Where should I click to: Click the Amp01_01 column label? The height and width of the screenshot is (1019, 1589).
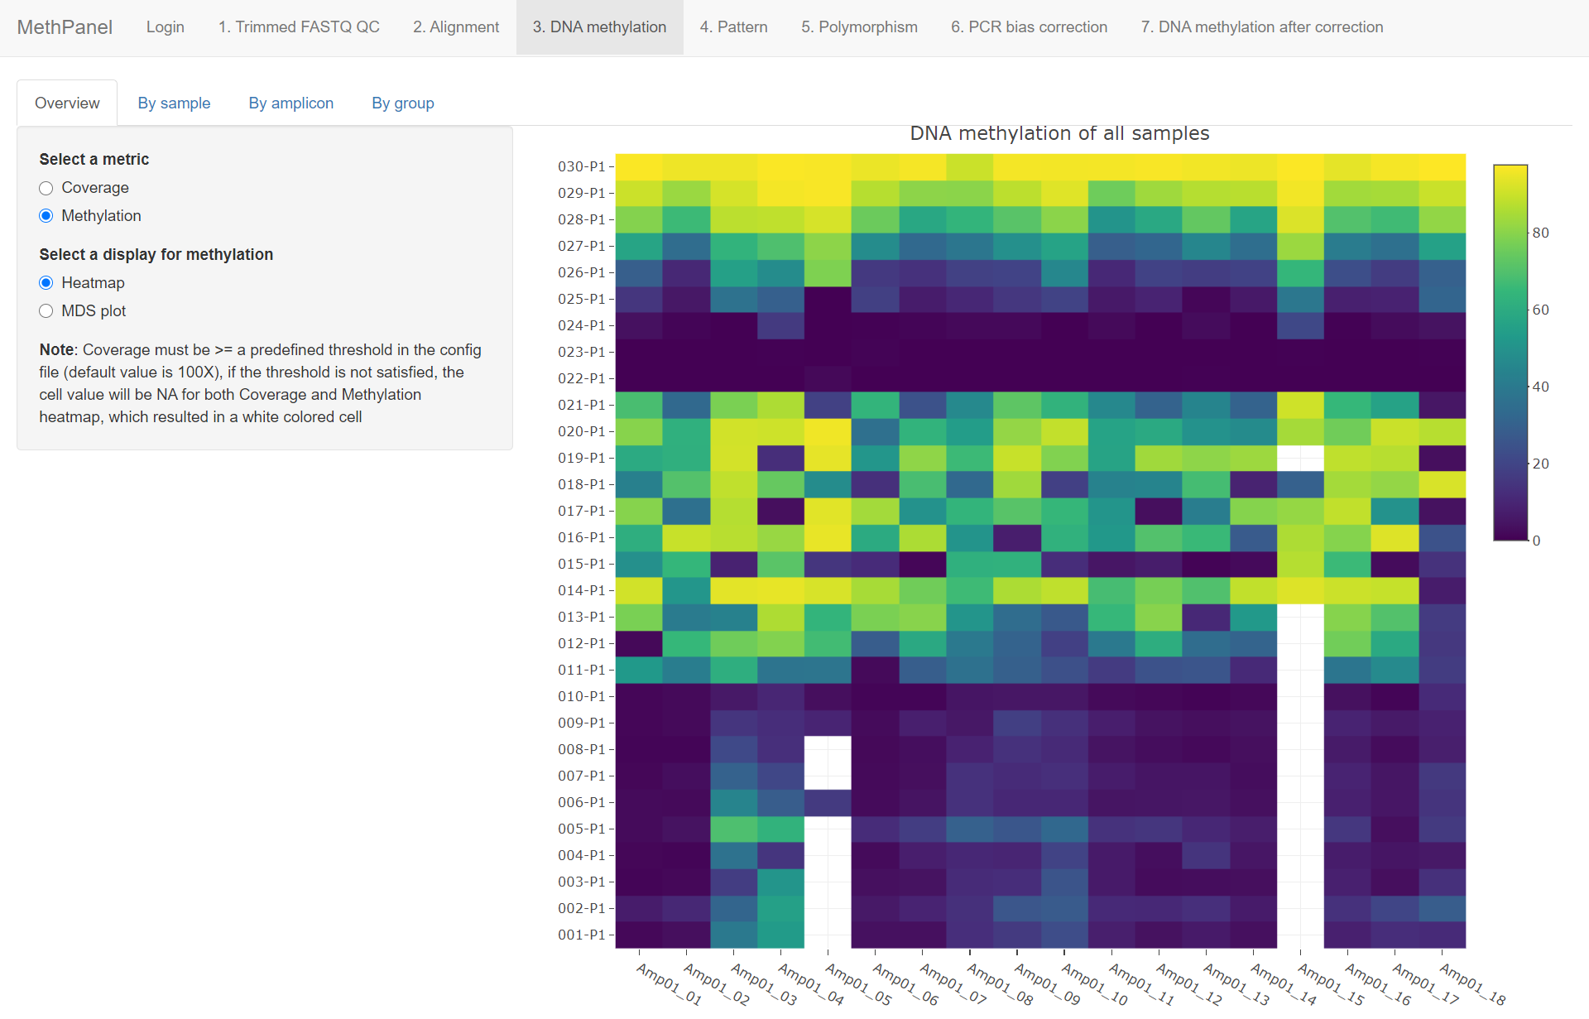[x=669, y=984]
